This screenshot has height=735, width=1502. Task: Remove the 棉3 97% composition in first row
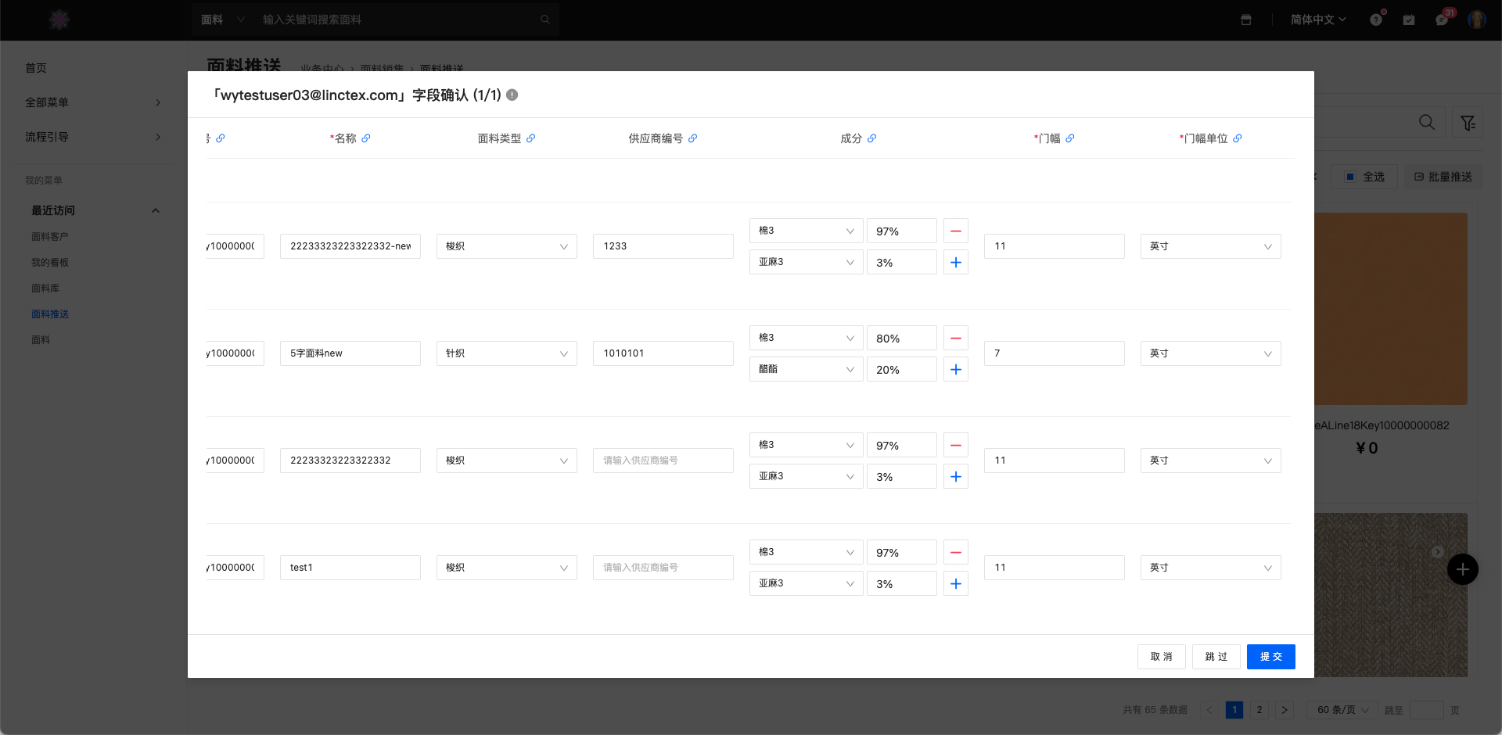(956, 231)
